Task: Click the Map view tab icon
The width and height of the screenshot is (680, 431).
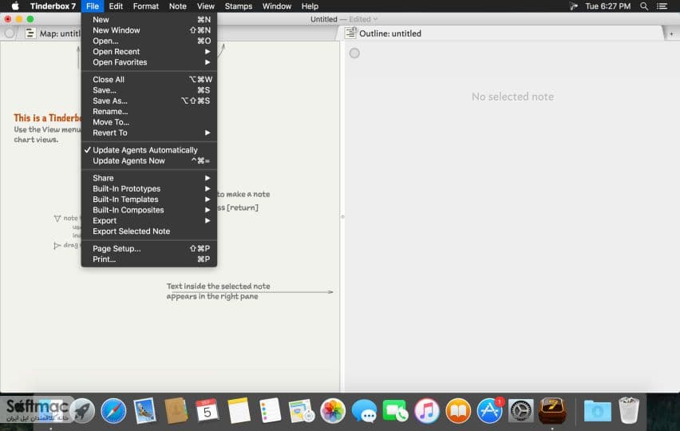Action: pyautogui.click(x=30, y=34)
